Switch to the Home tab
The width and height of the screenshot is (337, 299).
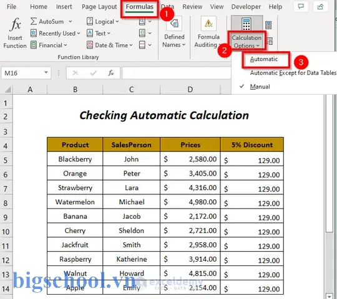(x=39, y=7)
